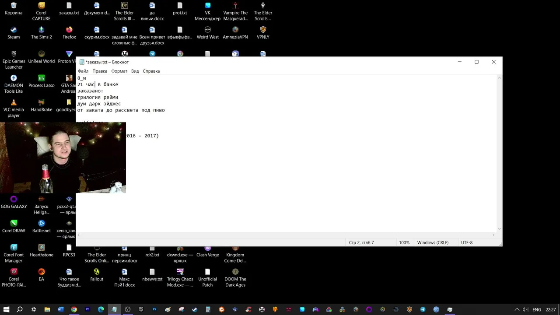This screenshot has width=560, height=315.
Task: Open Kingdom Come Deliverance shortcut
Action: 235,254
